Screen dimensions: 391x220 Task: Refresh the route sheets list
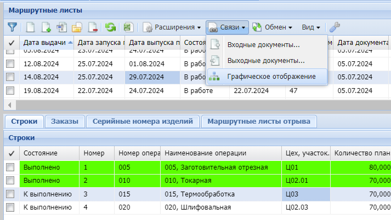coord(111,27)
